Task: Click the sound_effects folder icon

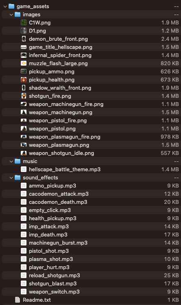Action: coord(18,178)
